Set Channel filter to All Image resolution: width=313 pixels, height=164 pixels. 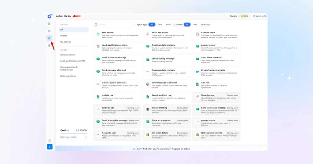pyautogui.click(x=187, y=25)
